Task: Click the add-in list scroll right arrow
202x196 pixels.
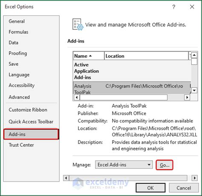Action: coord(187,97)
